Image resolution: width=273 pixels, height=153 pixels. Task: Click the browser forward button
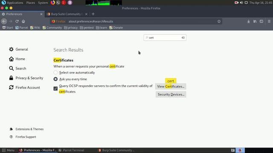click(x=11, y=21)
